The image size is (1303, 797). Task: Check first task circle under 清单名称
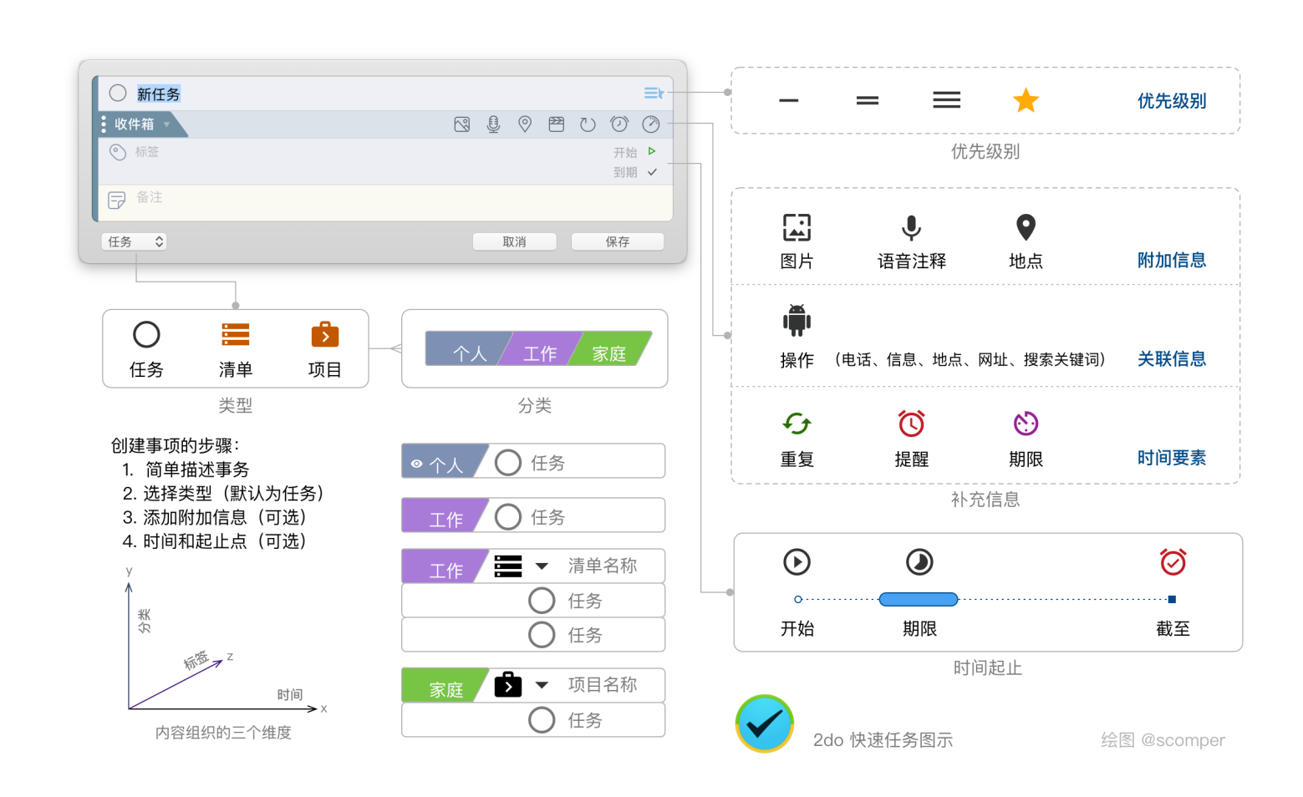click(x=542, y=600)
